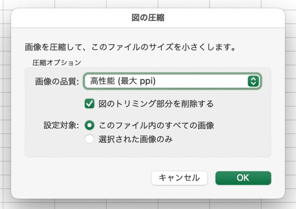Screen dimensions: 296x209
Task: Click the OK button
Action: pyautogui.click(x=243, y=178)
